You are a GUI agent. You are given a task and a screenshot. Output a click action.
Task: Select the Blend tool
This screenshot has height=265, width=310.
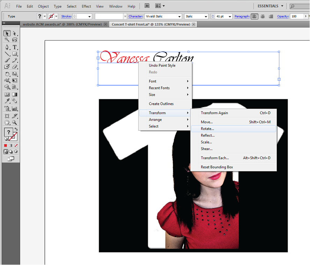15,101
